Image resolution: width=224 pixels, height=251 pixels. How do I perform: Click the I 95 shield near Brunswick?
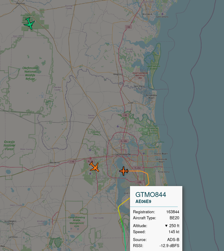[x=128, y=27]
